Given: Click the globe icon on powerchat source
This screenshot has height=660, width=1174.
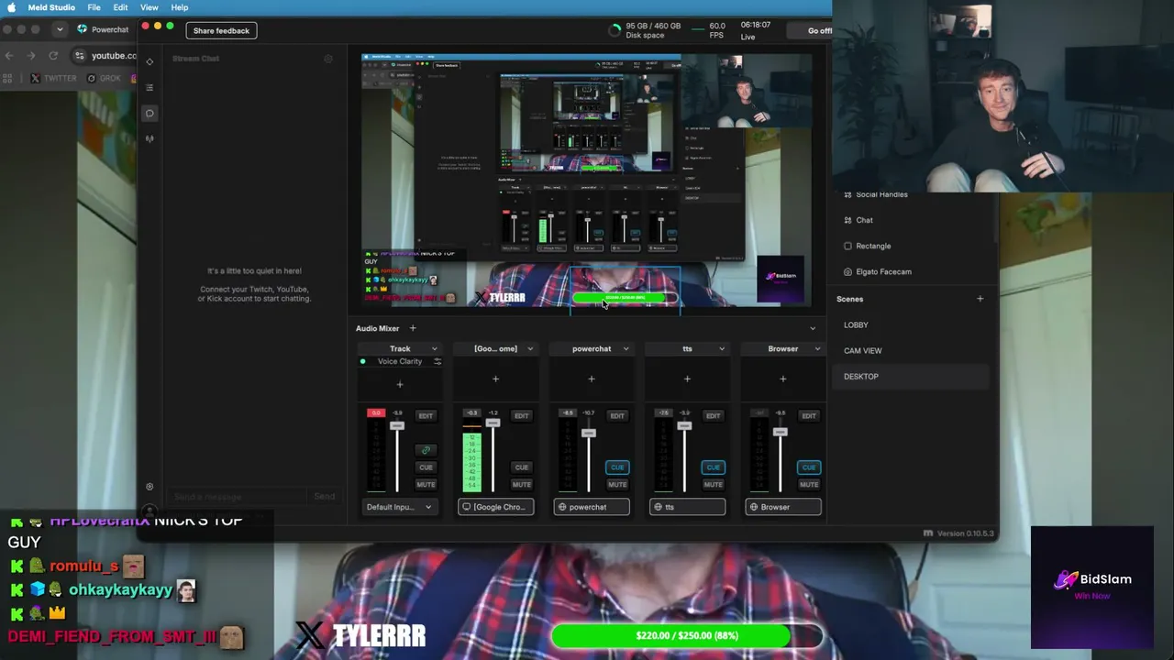Looking at the screenshot, I should click(x=562, y=507).
